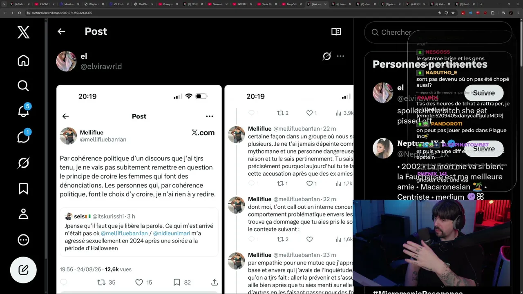The height and width of the screenshot is (294, 523).
Task: Bookmark this page with the star
Action: coord(453,13)
